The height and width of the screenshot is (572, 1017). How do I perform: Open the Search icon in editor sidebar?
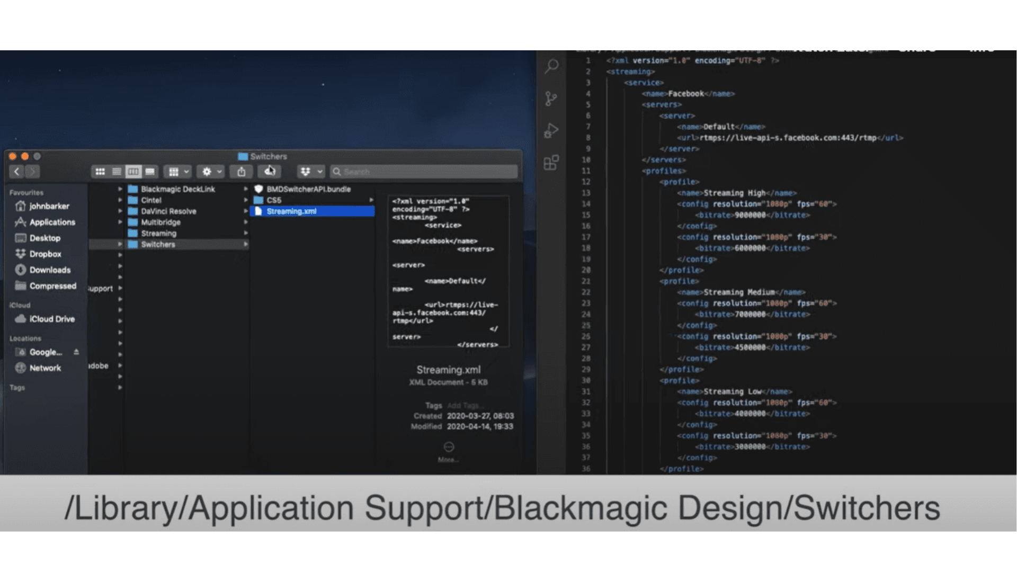(551, 66)
